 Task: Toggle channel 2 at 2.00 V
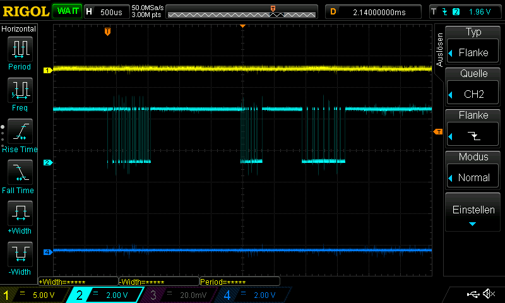point(105,295)
